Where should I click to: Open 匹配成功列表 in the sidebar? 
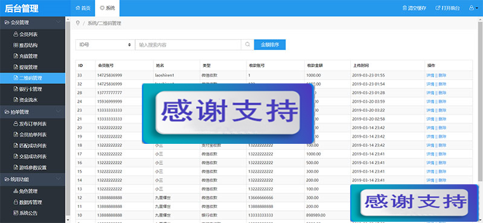coord(30,146)
